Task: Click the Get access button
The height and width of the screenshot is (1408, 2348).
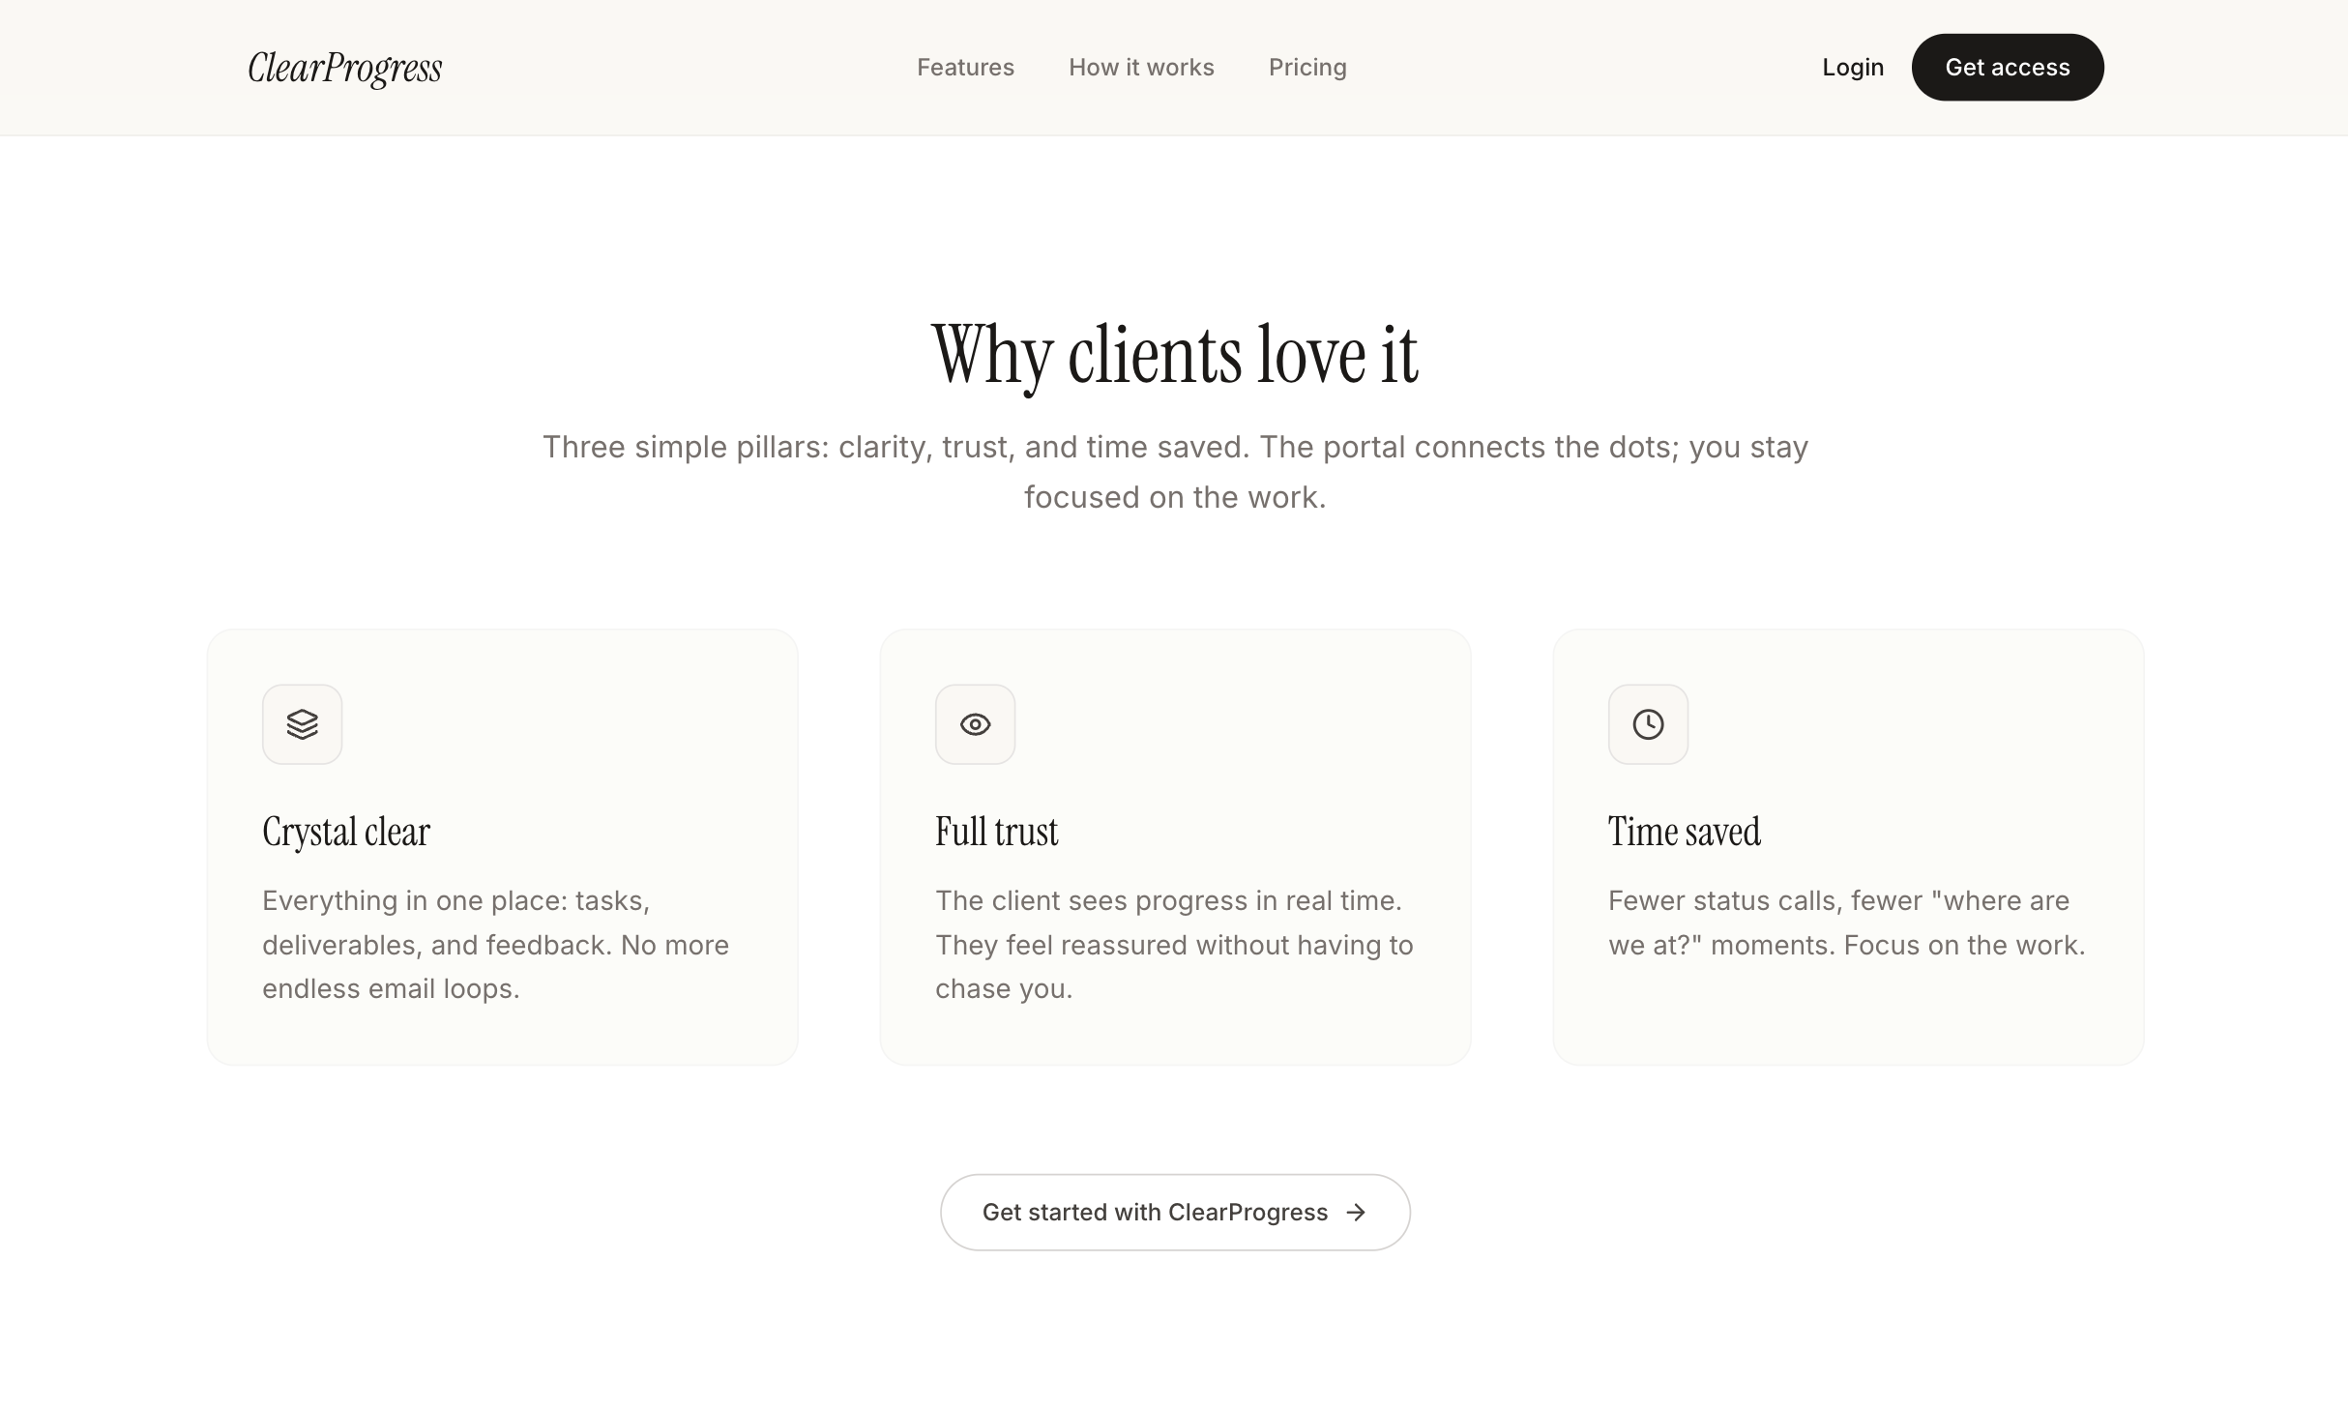Action: (2008, 67)
